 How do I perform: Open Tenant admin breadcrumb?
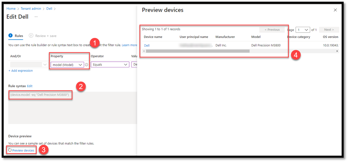[x=31, y=9]
